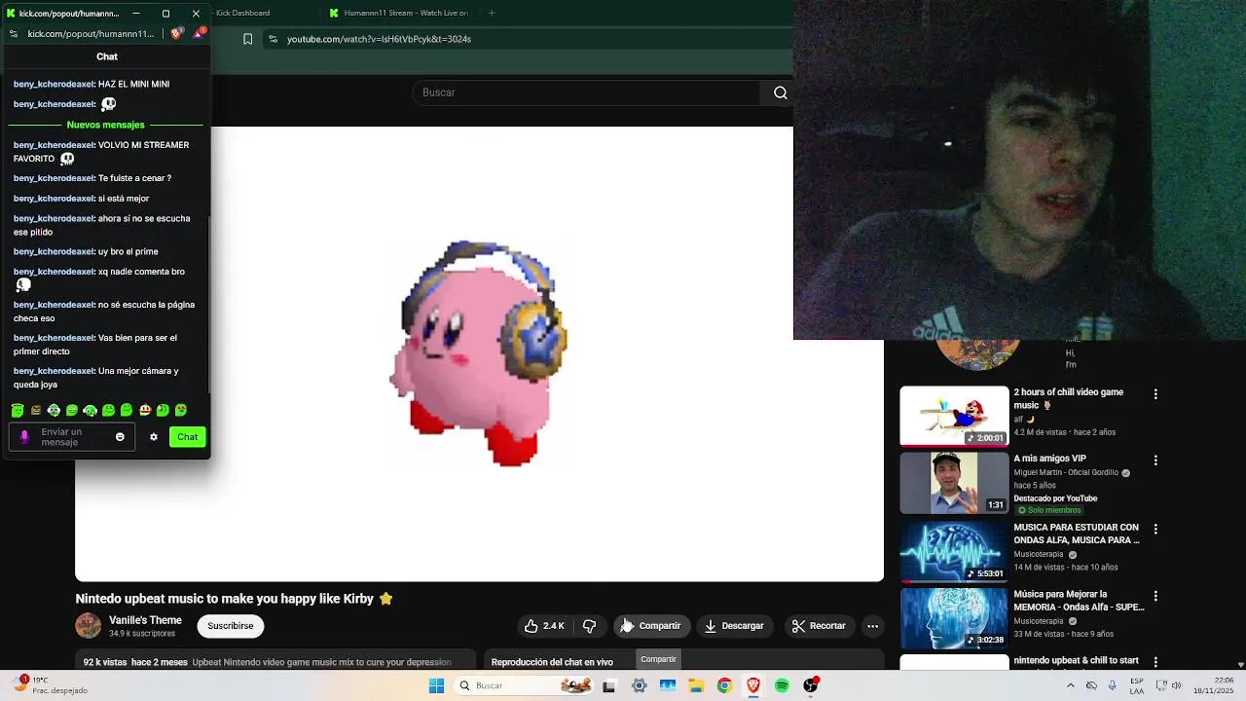Open 'MUSICA PARA ESTUDIAR CON ONDAS ALFA' title
This screenshot has width=1246, height=701.
1076,534
